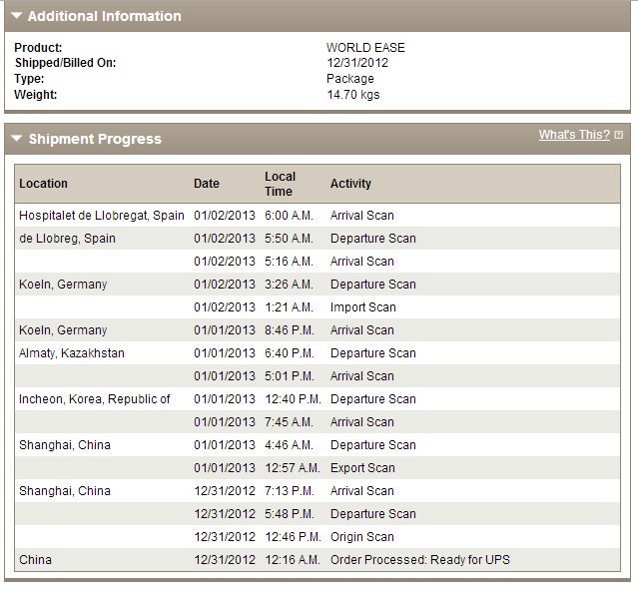Collapse the Shipment Progress section triangle
Screen dimensions: 638x589
pyautogui.click(x=17, y=139)
